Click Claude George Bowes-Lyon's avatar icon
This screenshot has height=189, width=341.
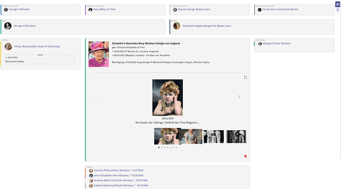tap(175, 9)
